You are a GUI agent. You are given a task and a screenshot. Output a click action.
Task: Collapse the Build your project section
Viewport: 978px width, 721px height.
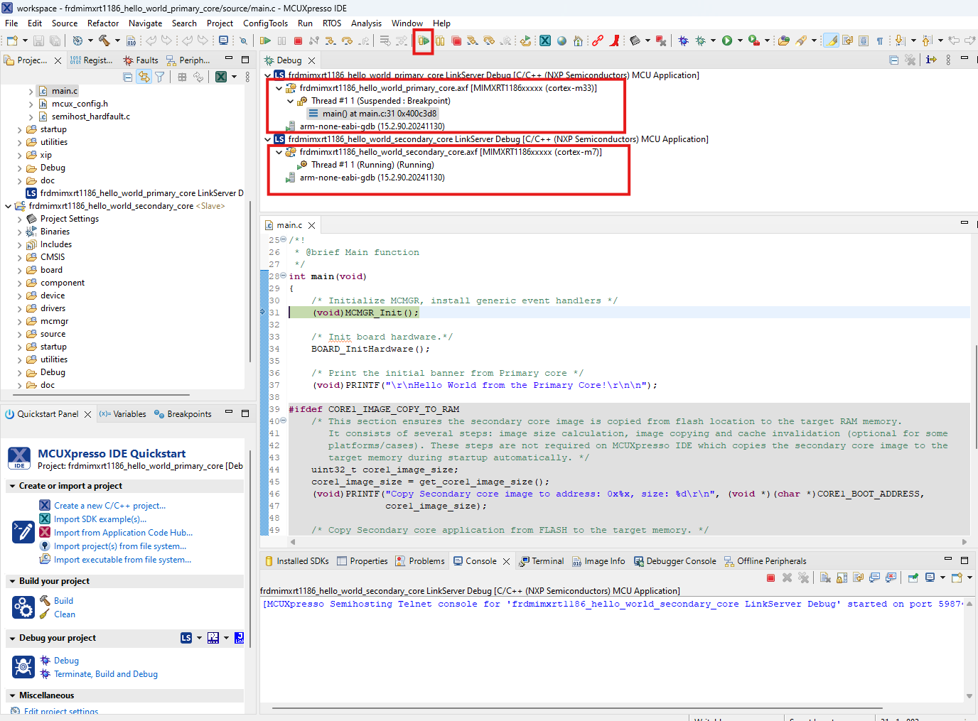point(12,581)
